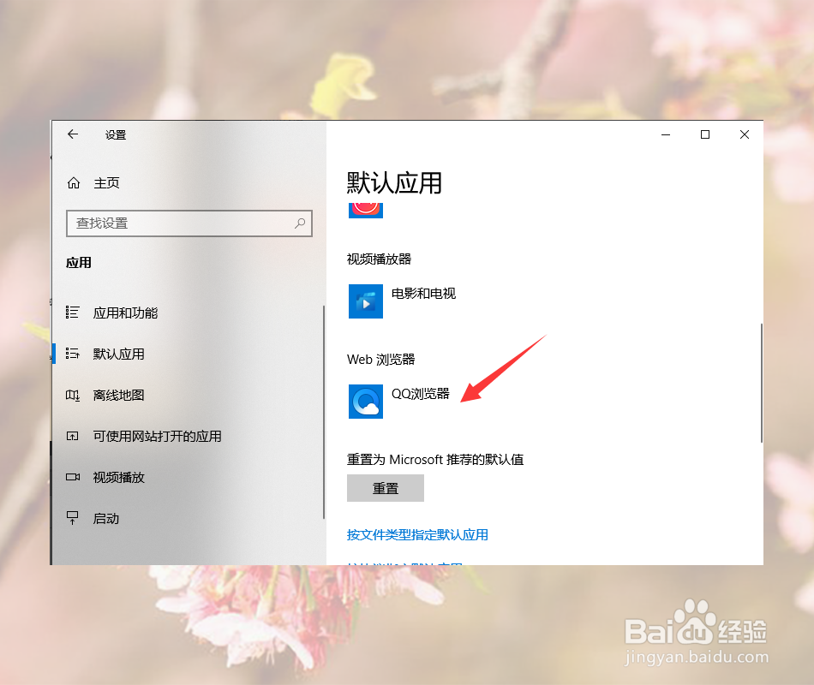The image size is (814, 685).
Task: Click the magnifier icon in search box
Action: coord(300,223)
